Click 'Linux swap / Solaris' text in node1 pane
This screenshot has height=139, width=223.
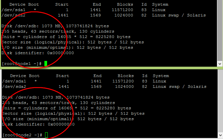179,15
